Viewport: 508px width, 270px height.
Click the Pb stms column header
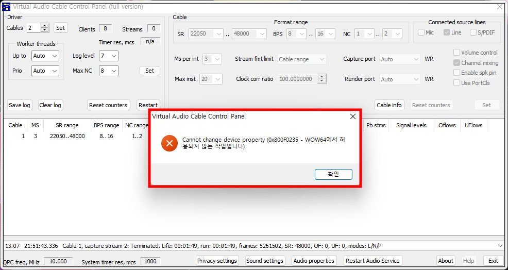click(x=376, y=125)
